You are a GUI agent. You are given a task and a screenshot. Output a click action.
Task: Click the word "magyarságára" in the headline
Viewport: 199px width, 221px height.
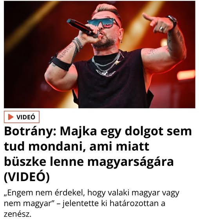(x=130, y=162)
